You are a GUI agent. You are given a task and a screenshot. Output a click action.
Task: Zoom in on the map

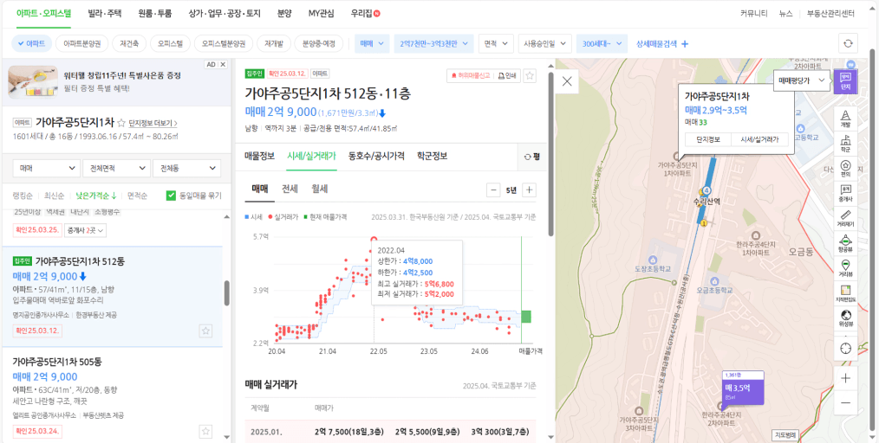tap(845, 378)
